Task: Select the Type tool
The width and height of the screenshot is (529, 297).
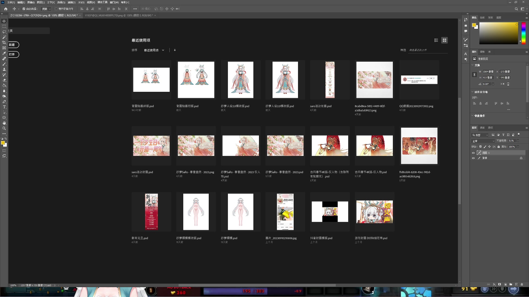Action: (4, 107)
